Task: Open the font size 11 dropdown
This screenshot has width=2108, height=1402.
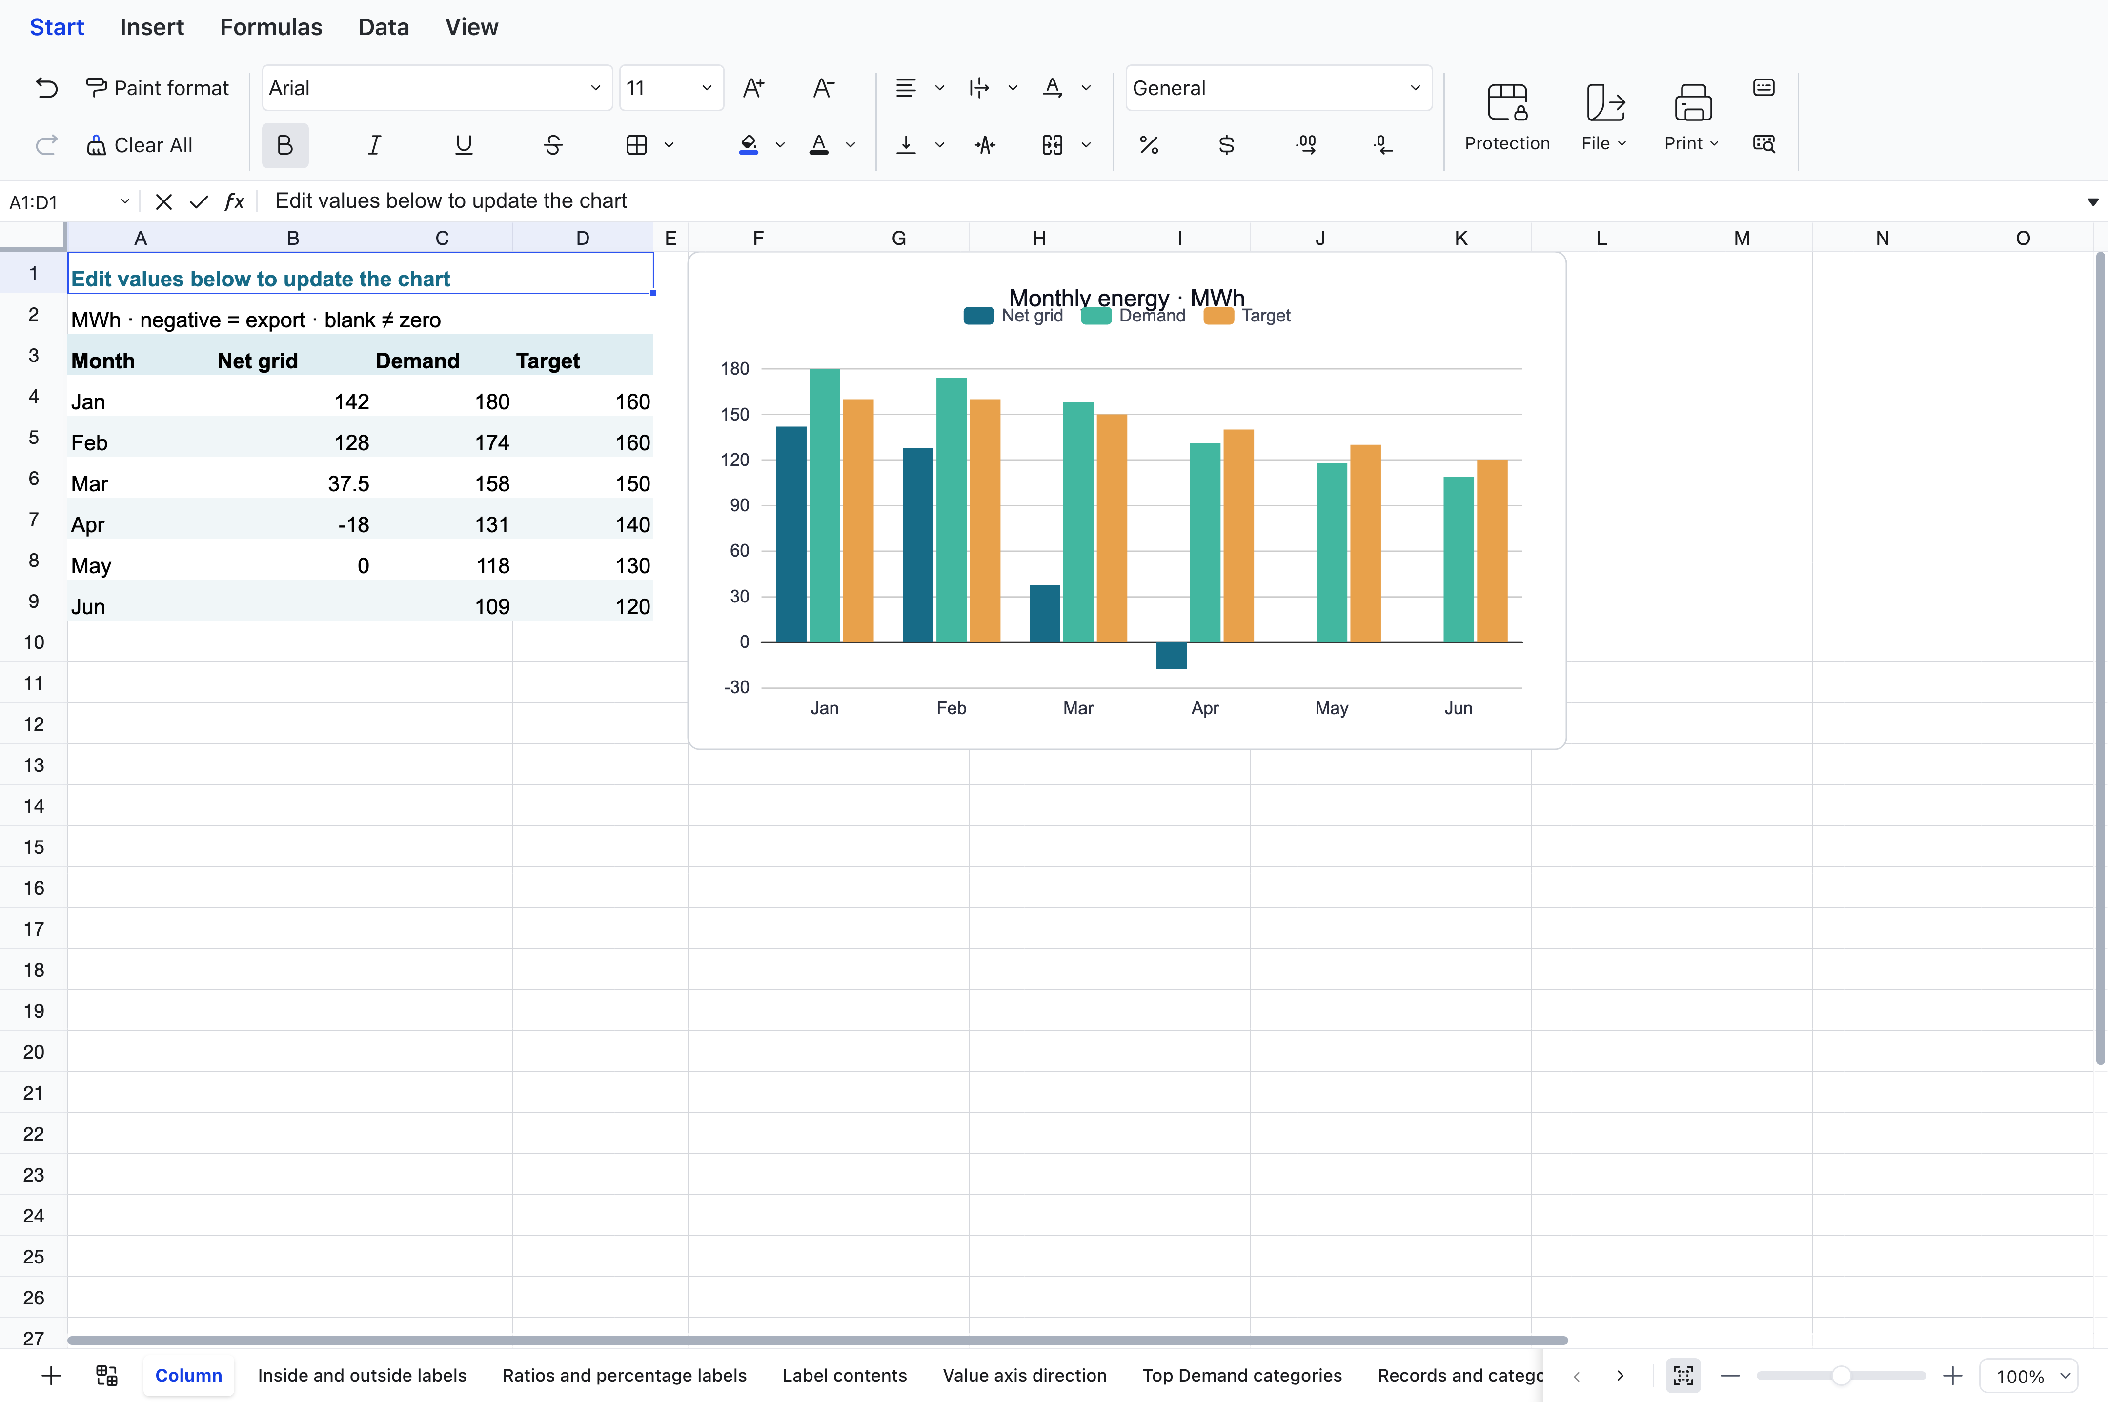Action: [x=671, y=88]
